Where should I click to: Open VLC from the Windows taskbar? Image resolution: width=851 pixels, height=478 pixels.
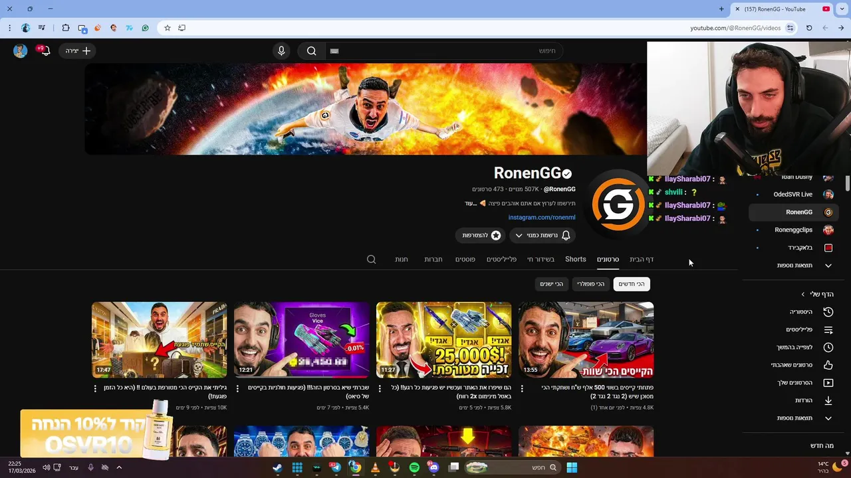coord(375,467)
